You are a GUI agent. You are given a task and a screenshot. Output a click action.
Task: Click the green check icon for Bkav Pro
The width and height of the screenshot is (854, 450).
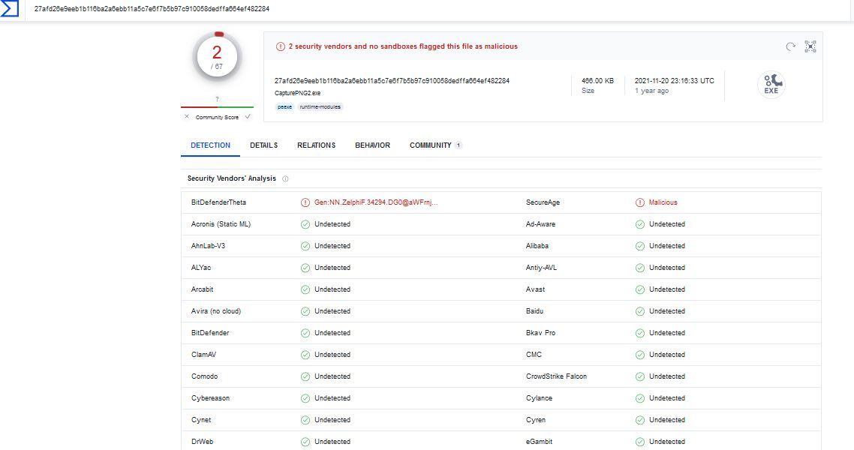point(640,333)
